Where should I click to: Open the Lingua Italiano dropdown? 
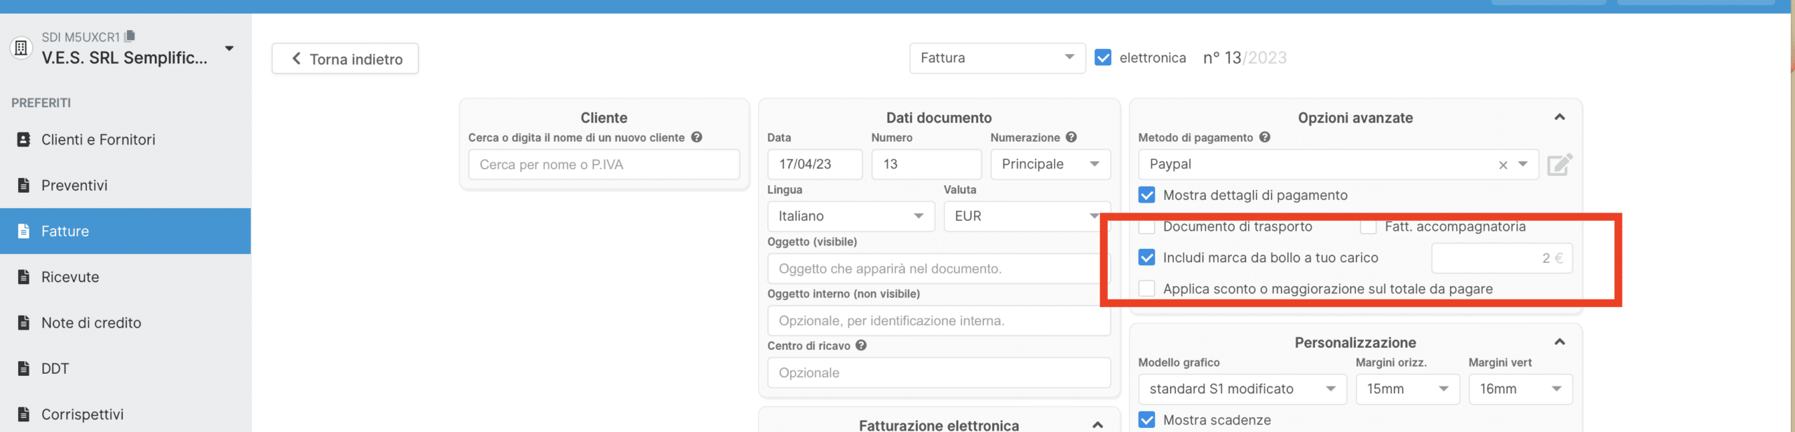[851, 217]
